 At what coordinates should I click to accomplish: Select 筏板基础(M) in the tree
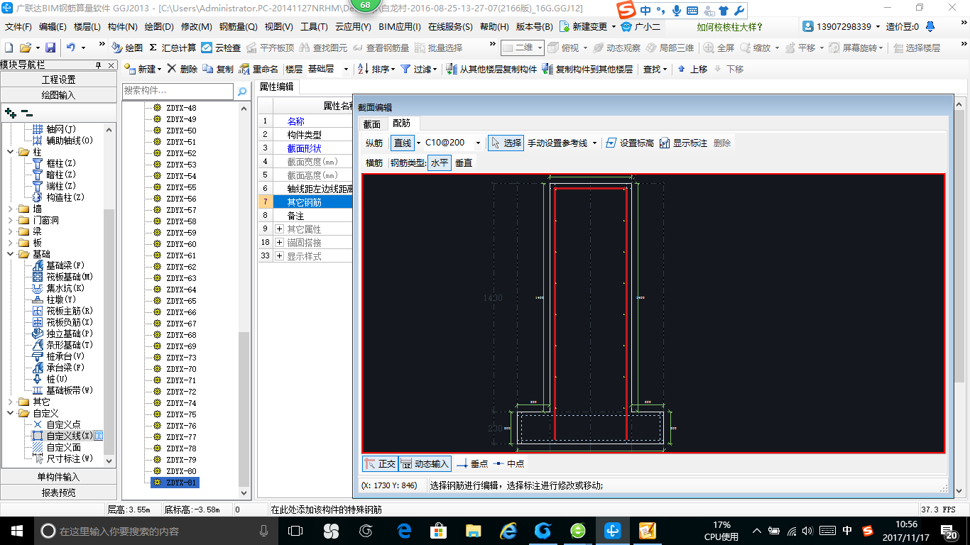pos(63,277)
